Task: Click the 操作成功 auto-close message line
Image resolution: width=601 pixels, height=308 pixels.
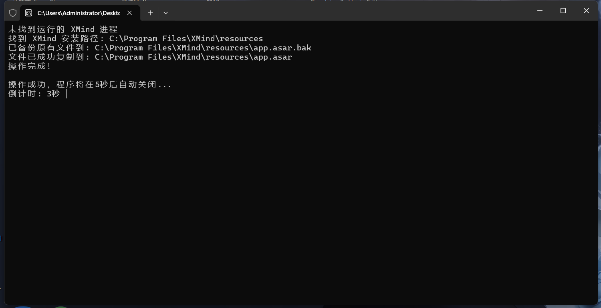Action: pos(90,85)
